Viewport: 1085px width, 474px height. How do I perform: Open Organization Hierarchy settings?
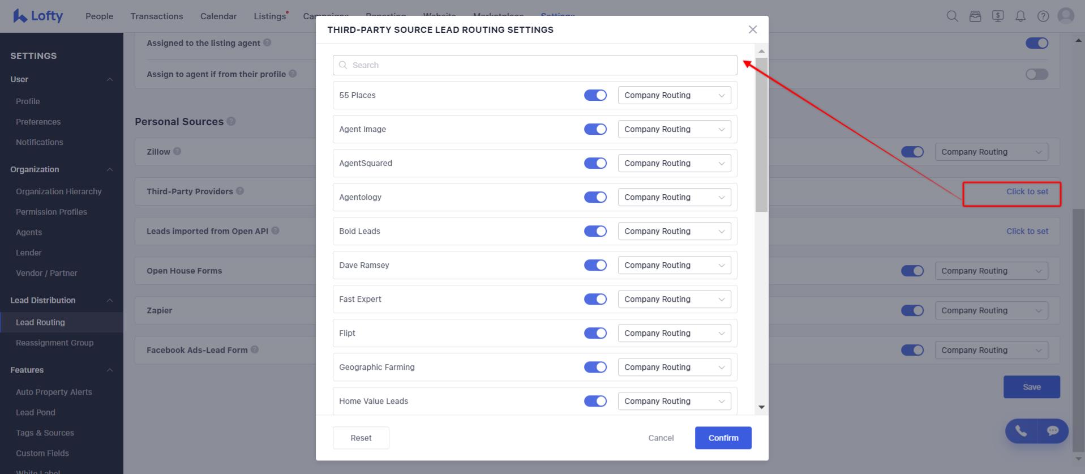click(59, 191)
